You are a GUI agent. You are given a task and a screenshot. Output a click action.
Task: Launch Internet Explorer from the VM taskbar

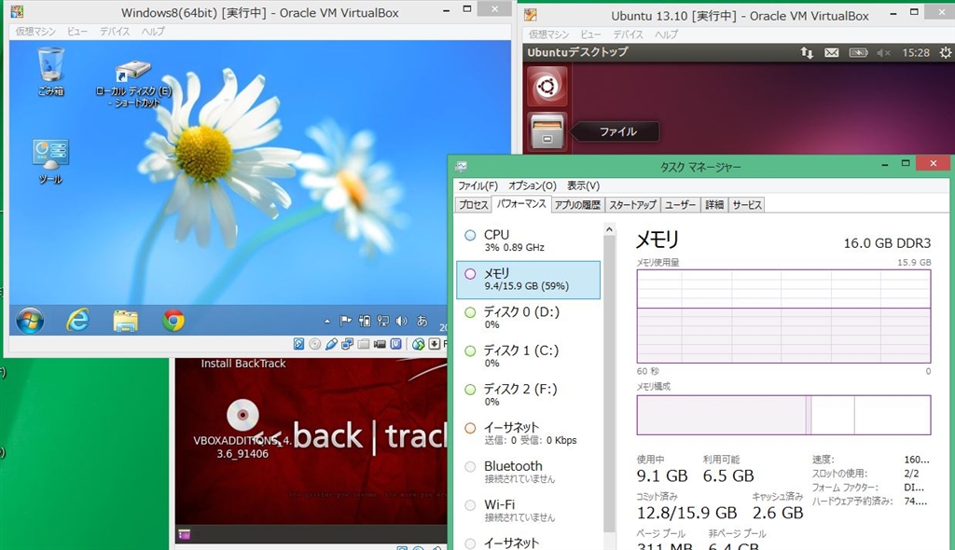78,321
